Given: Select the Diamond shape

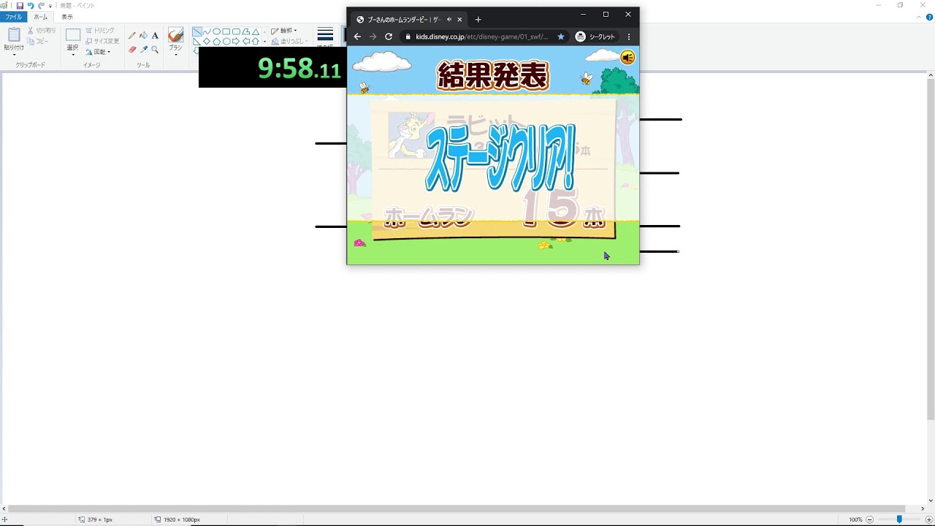Looking at the screenshot, I should (x=207, y=42).
